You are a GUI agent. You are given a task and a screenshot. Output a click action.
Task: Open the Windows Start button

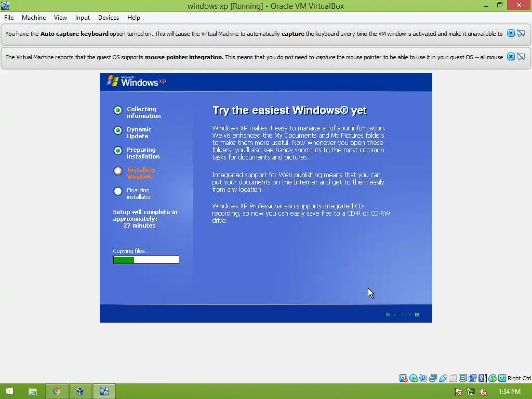click(9, 391)
